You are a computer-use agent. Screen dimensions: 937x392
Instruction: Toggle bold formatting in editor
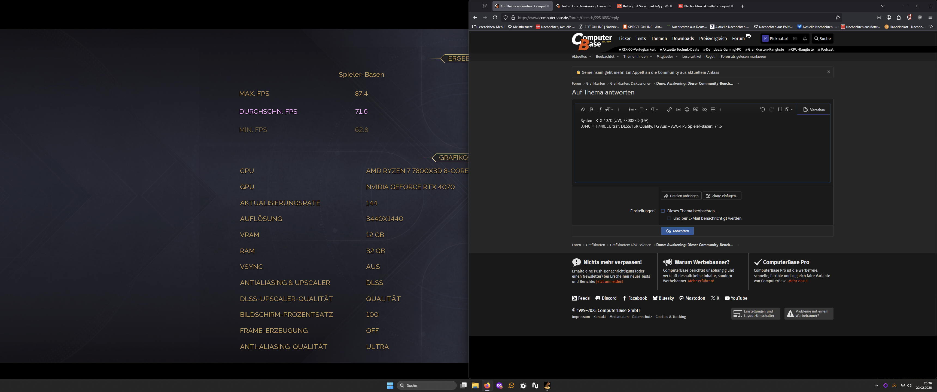coord(591,109)
